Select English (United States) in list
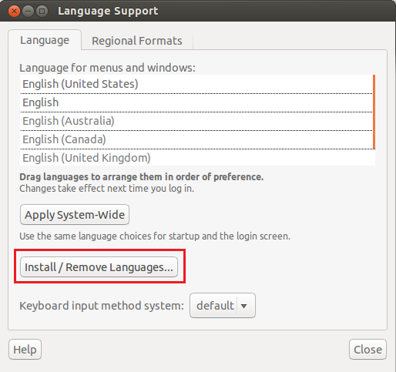The image size is (396, 372). point(196,84)
